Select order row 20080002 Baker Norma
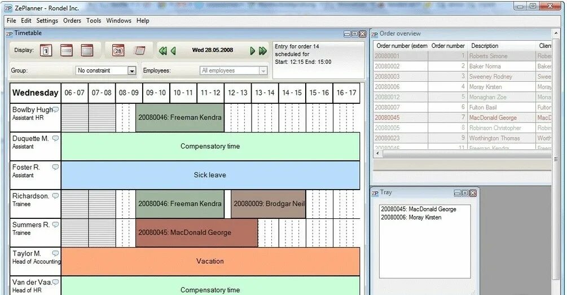 [x=462, y=67]
